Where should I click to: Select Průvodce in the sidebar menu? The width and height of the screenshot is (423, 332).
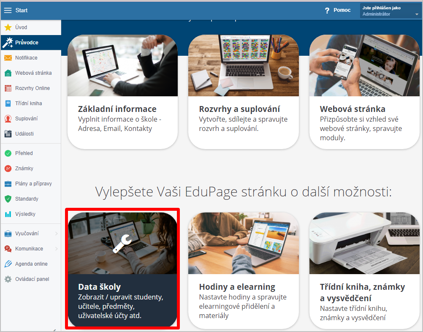(31, 42)
